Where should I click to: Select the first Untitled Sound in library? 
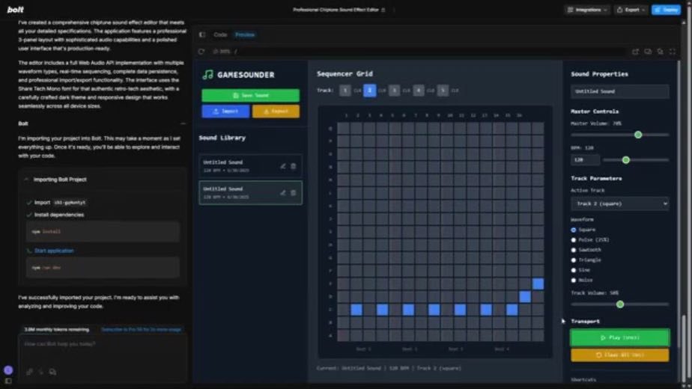tap(250, 166)
